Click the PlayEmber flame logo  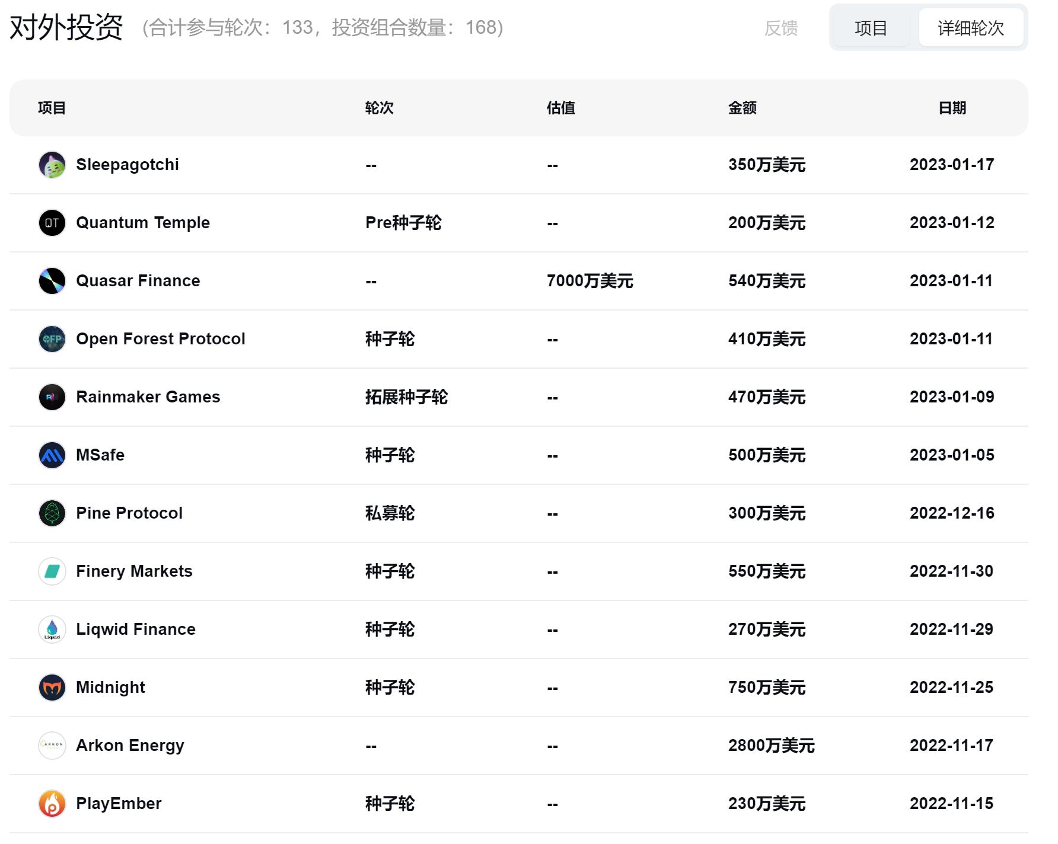pos(52,803)
